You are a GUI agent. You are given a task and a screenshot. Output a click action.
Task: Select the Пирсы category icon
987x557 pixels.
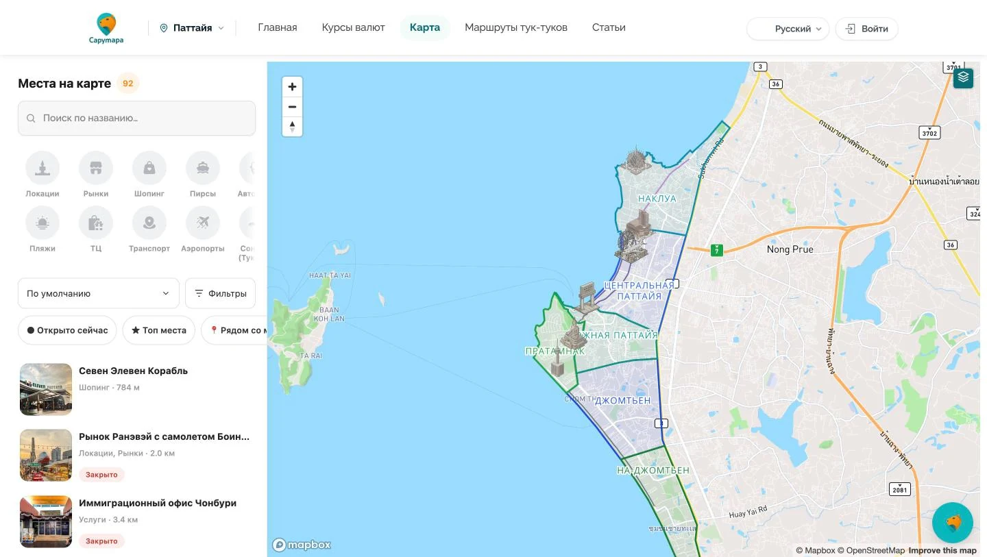click(203, 168)
